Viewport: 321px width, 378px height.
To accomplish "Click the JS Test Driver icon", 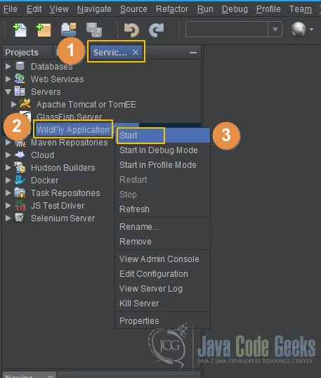I will click(20, 205).
